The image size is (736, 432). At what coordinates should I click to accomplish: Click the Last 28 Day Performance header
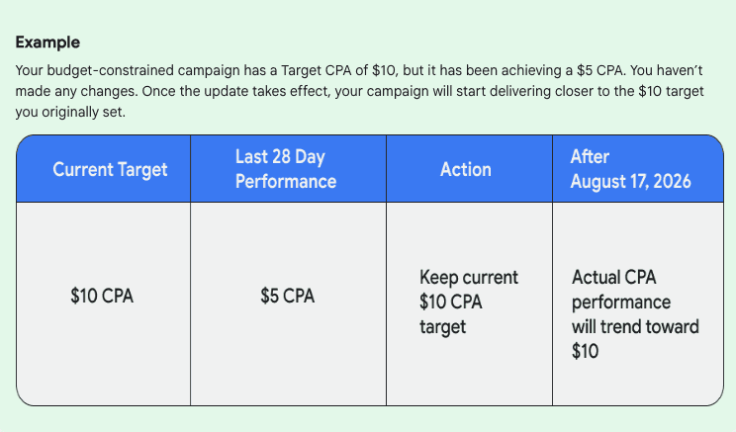pyautogui.click(x=286, y=169)
